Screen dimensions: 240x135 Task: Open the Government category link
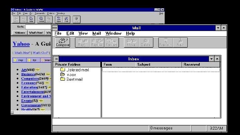pyautogui.click(x=31, y=105)
